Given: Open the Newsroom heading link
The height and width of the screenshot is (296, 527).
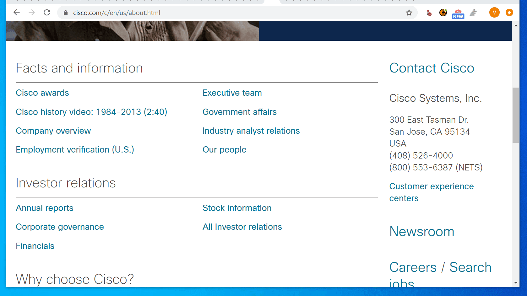Looking at the screenshot, I should tap(422, 232).
